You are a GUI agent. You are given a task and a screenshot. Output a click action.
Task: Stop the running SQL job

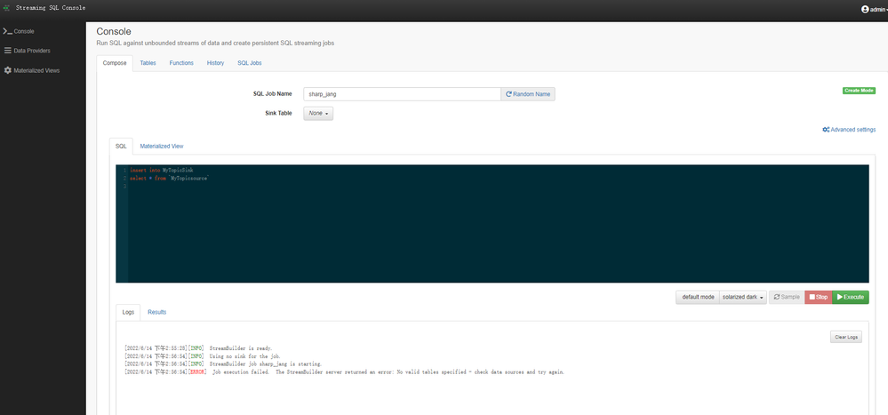pyautogui.click(x=819, y=297)
